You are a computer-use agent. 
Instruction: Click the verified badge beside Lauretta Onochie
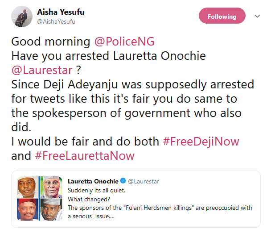123,181
